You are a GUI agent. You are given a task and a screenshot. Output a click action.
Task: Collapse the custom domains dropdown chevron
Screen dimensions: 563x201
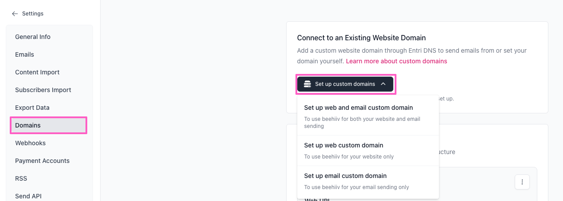pos(384,84)
